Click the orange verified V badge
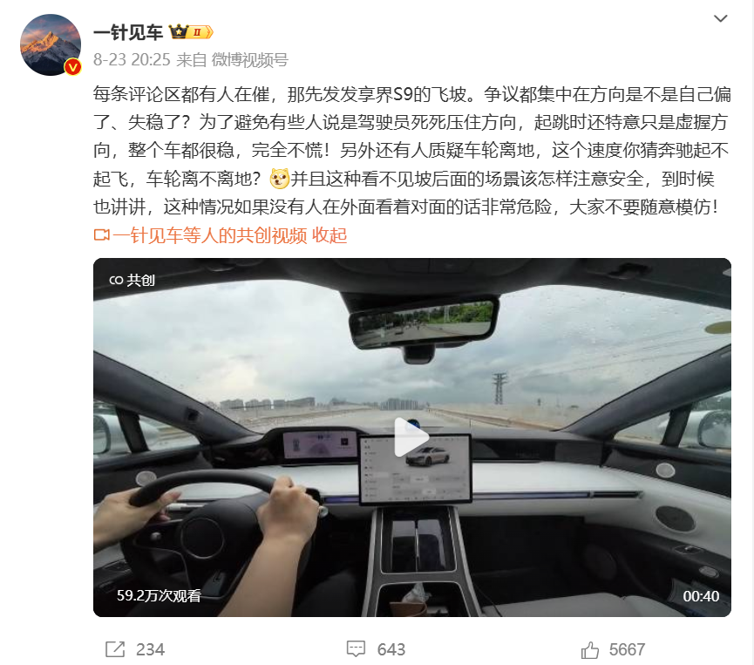The height and width of the screenshot is (665, 754). [x=72, y=67]
